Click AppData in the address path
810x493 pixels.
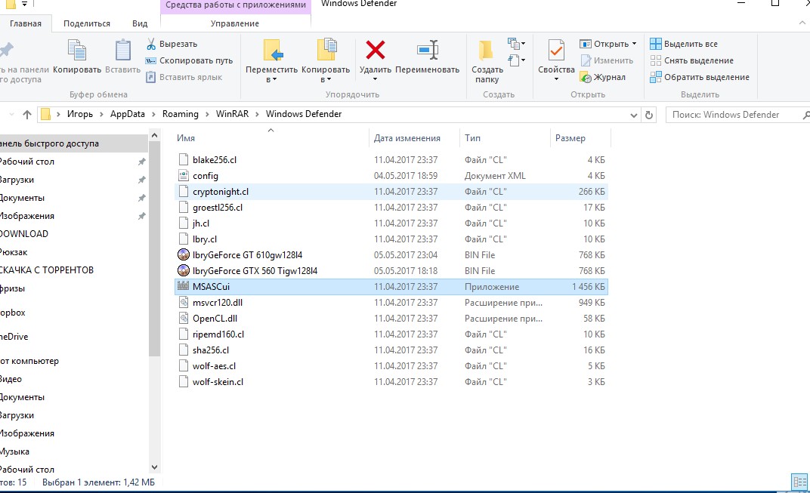[128, 114]
